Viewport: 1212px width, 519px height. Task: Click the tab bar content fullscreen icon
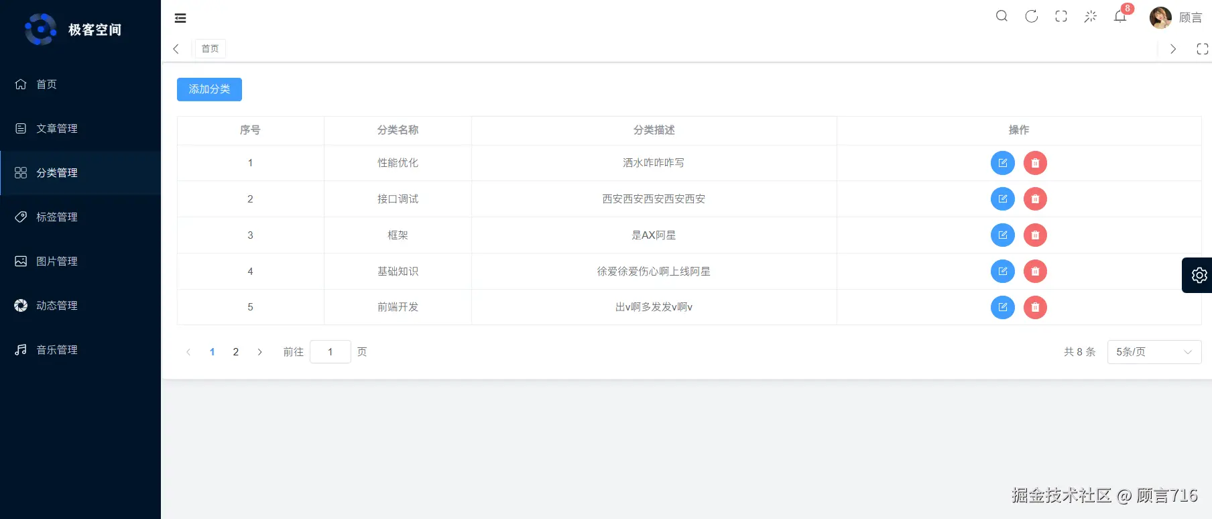click(x=1203, y=49)
